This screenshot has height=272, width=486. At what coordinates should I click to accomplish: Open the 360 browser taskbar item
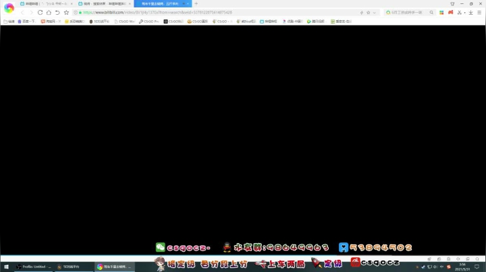click(114, 267)
